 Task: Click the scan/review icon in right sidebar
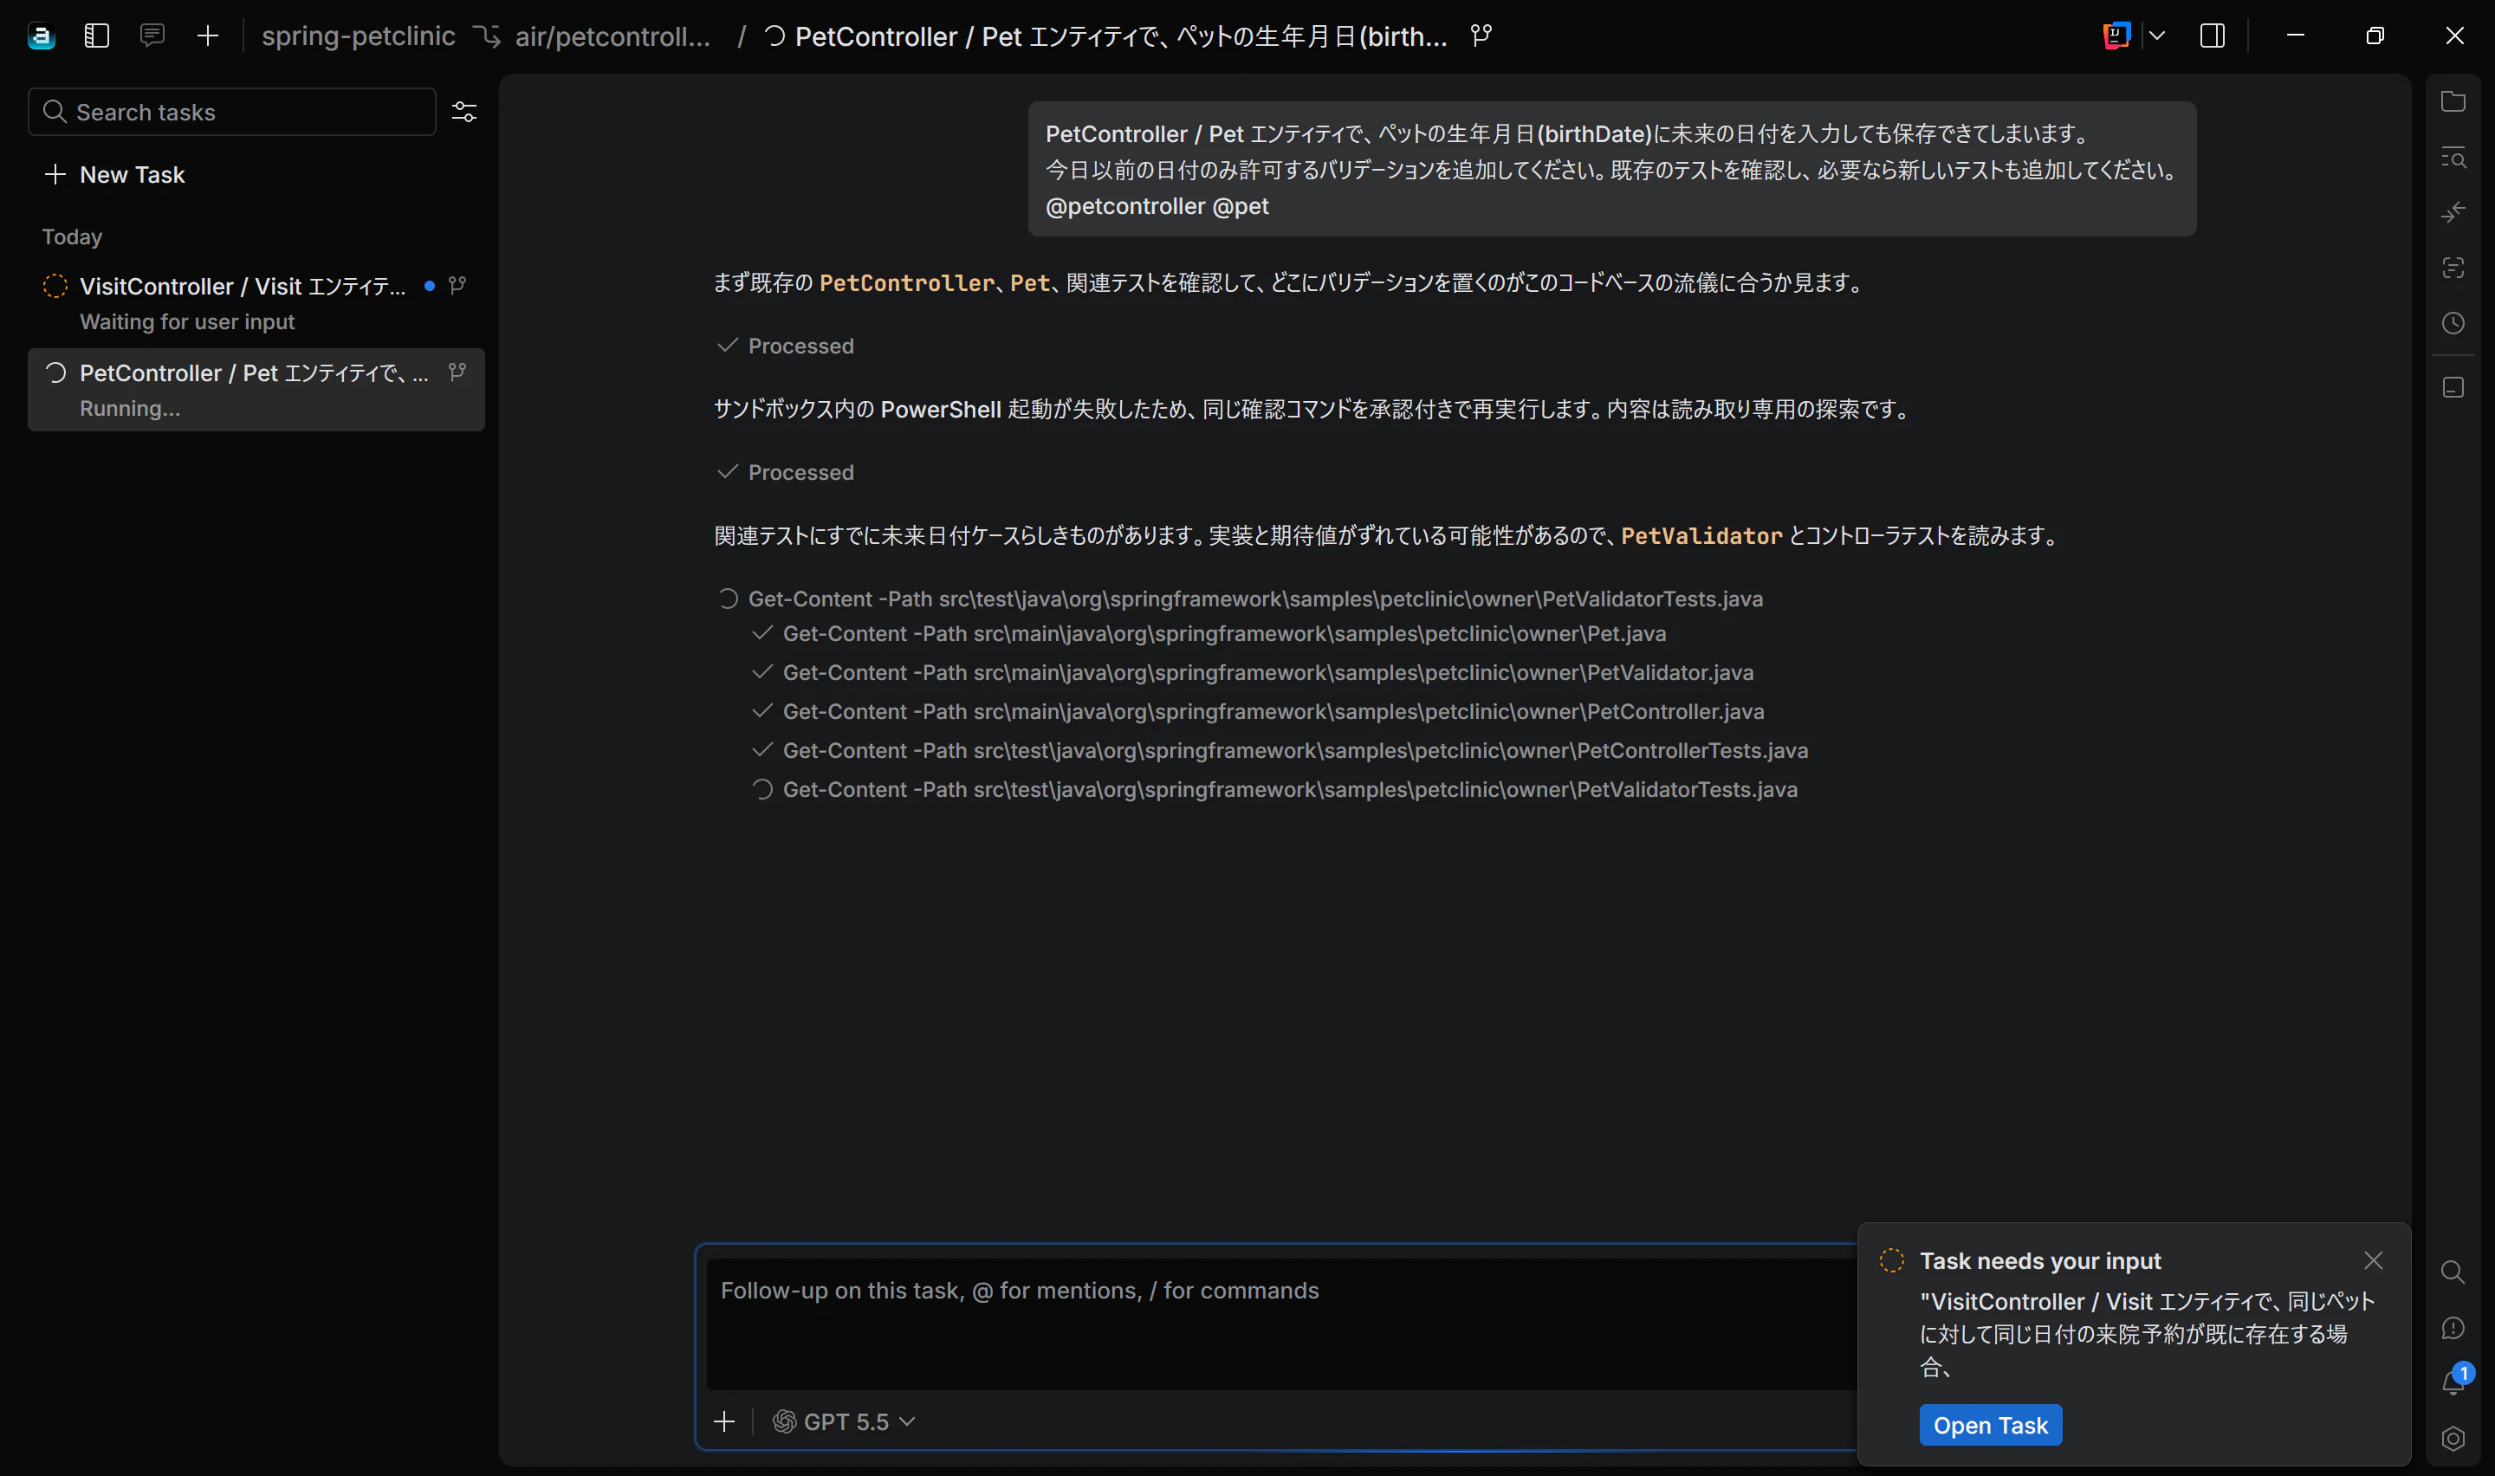pyautogui.click(x=2453, y=268)
